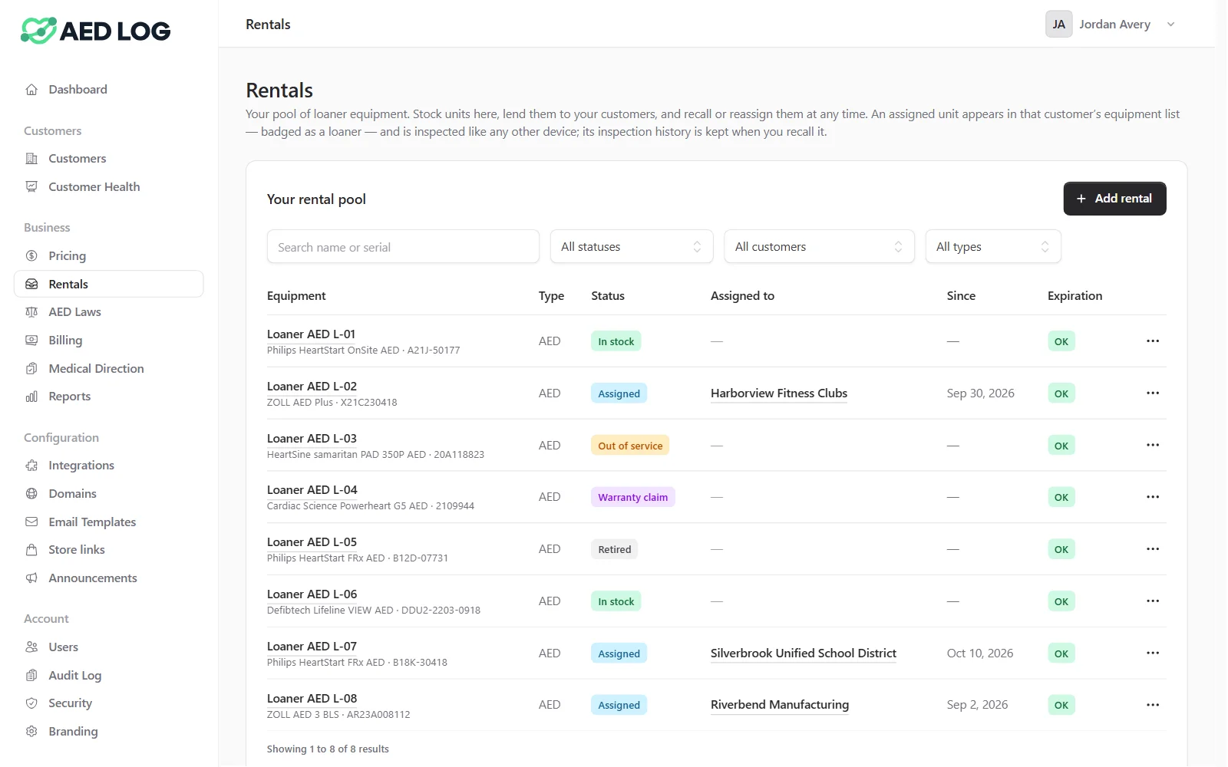Screen dimensions: 1228x767
Task: Open row actions for Loaner AED L-04
Action: click(1153, 497)
